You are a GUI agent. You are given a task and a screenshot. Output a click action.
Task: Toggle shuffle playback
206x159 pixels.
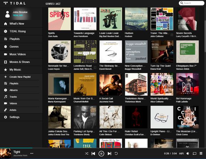click(87, 153)
